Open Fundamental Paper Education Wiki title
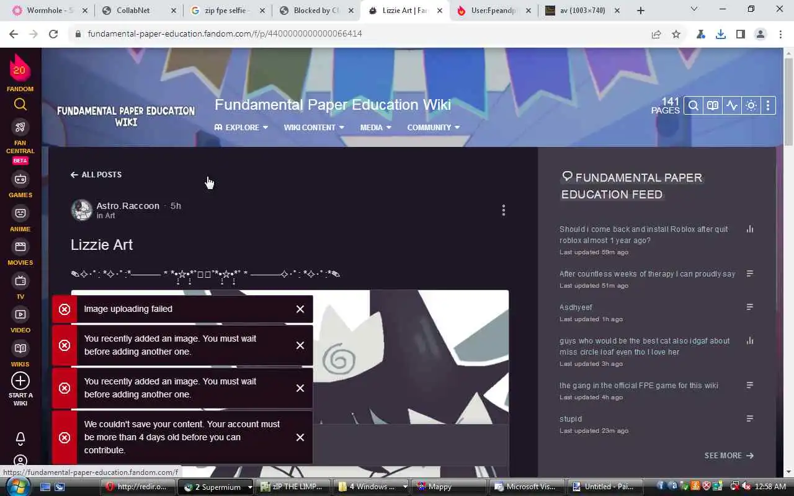This screenshot has width=794, height=496. click(332, 104)
